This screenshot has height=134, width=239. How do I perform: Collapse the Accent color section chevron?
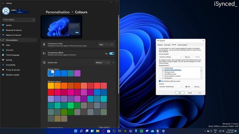tap(113, 63)
